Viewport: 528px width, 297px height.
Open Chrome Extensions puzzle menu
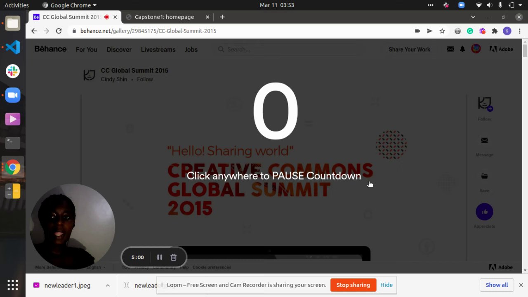495,31
